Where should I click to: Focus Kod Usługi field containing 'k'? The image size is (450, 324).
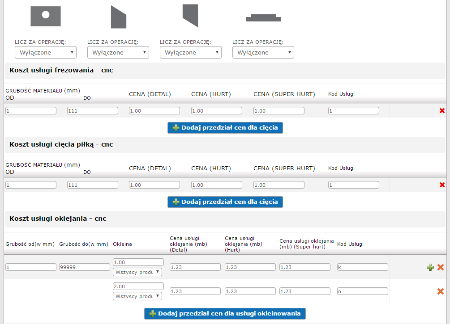click(363, 267)
